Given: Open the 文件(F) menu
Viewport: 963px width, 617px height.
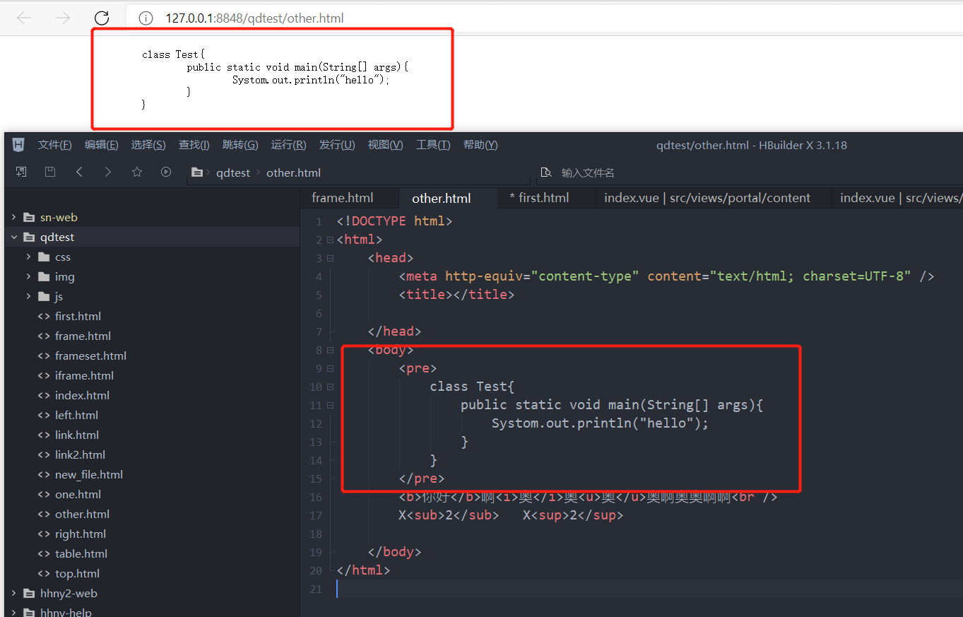Looking at the screenshot, I should pyautogui.click(x=55, y=145).
